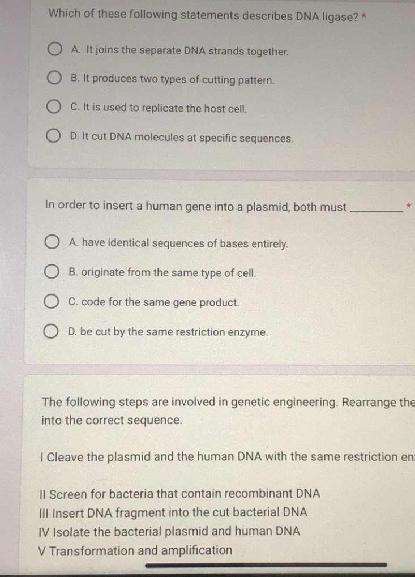This screenshot has width=415, height=577.
Task: Click the text "It joins the separate DNA strands"
Action: point(187,52)
